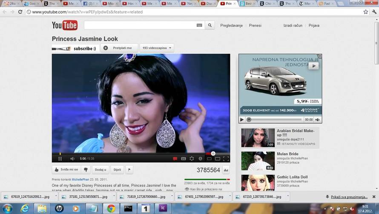Launch Internet Explorer from taskbar
The image size is (379, 214).
click(24, 208)
